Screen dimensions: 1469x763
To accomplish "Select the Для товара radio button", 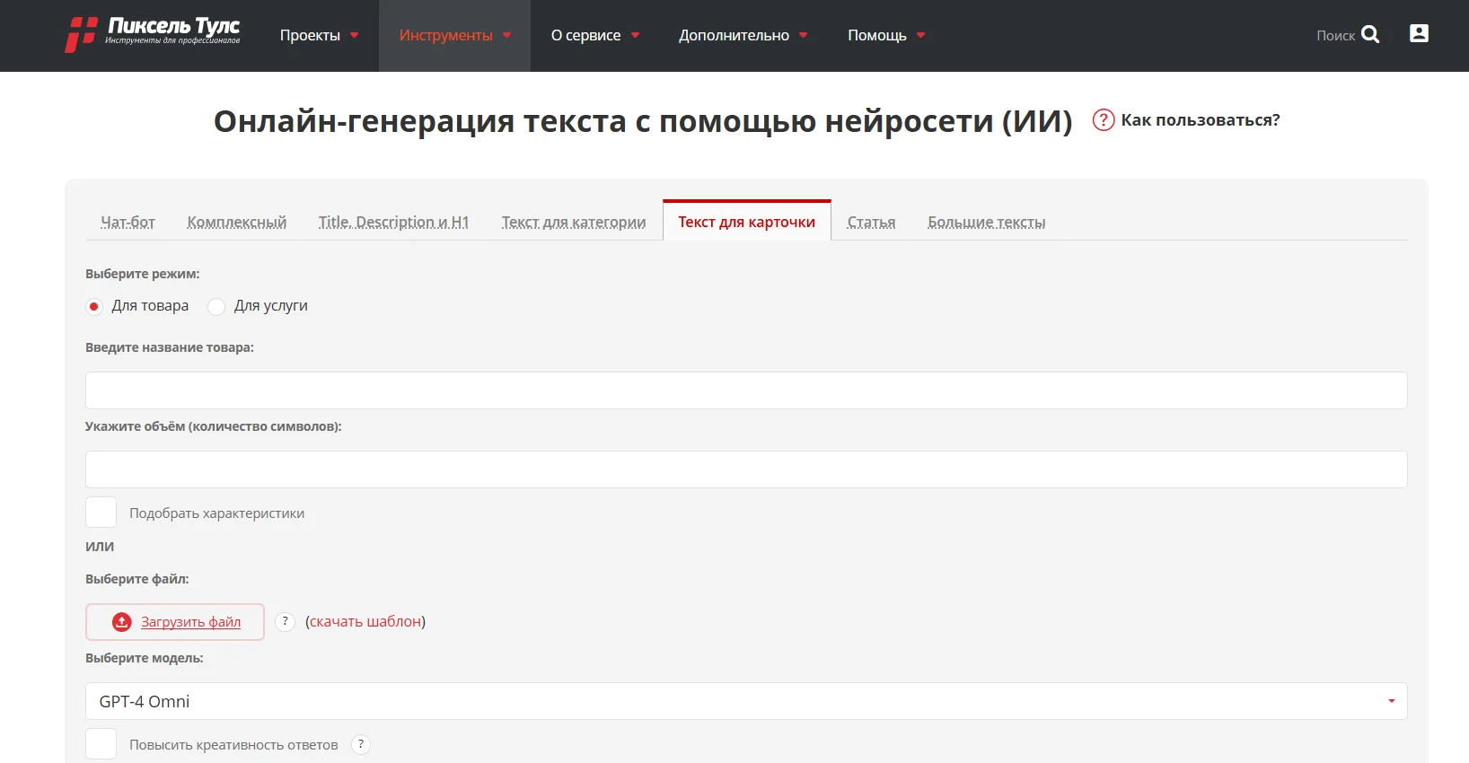I will (x=94, y=306).
